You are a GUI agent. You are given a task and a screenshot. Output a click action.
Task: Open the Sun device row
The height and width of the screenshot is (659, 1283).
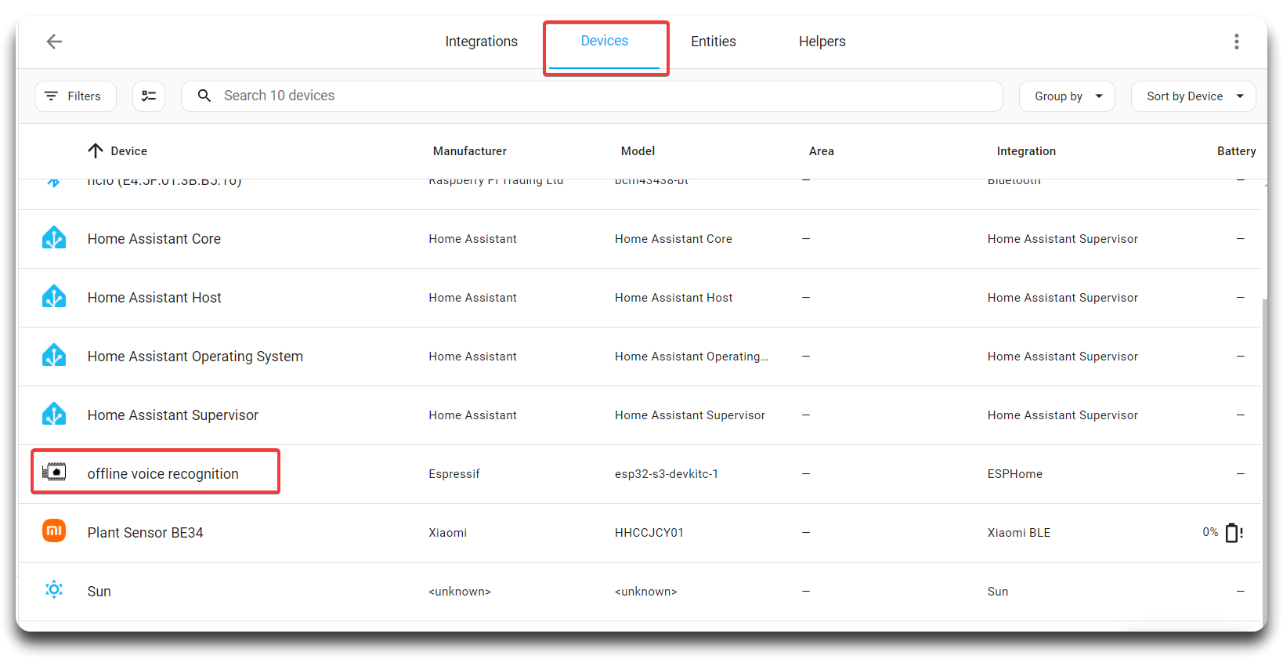(x=639, y=592)
